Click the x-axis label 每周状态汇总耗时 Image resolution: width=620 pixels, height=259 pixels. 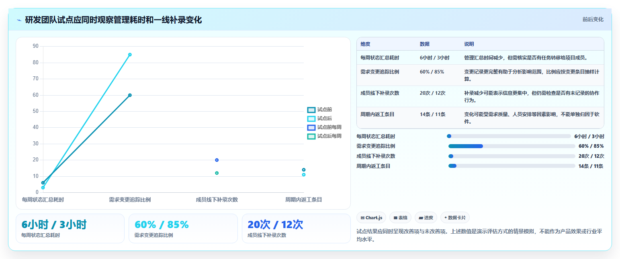pyautogui.click(x=43, y=200)
